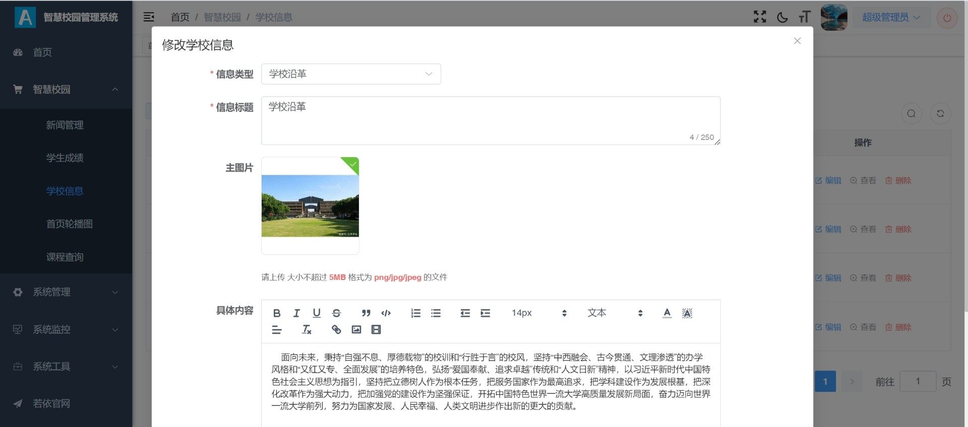This screenshot has height=427, width=968.
Task: Open 学生成绩 in the sidebar
Action: pyautogui.click(x=66, y=158)
